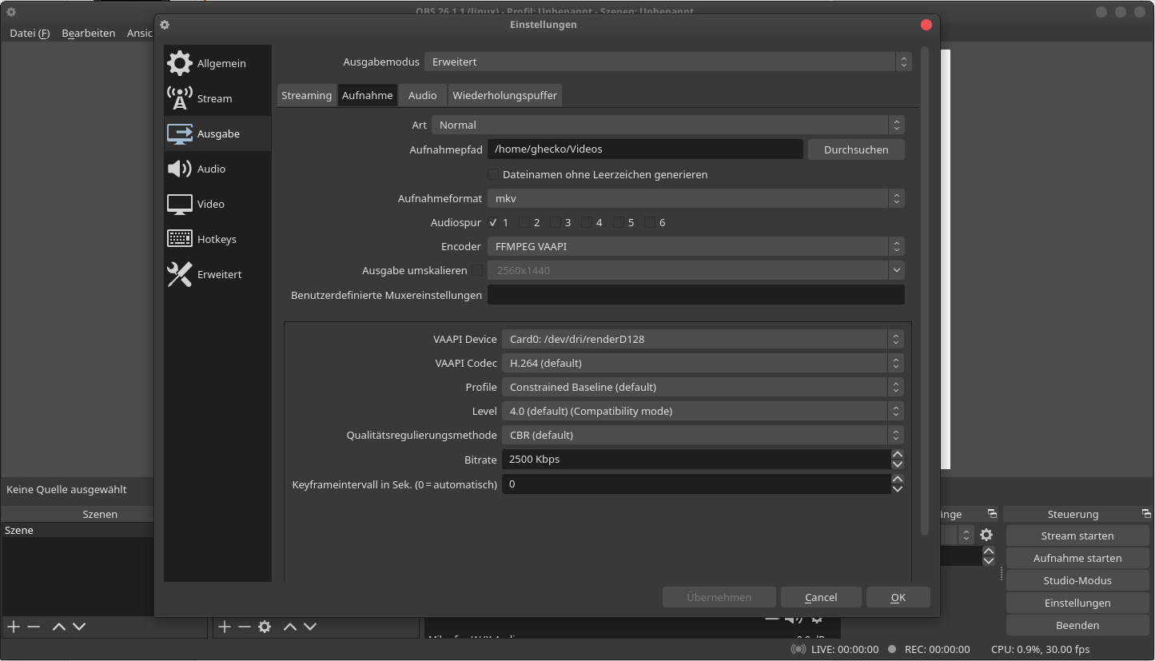Open Allgemein settings category in sidebar
Viewport: 1155px width, 661px height.
217,63
